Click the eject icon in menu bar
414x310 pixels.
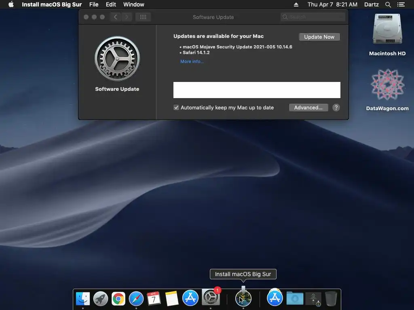[296, 4]
